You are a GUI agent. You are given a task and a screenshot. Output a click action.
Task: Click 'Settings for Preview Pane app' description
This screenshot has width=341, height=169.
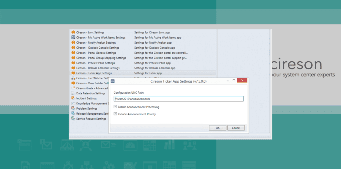pos(153,63)
